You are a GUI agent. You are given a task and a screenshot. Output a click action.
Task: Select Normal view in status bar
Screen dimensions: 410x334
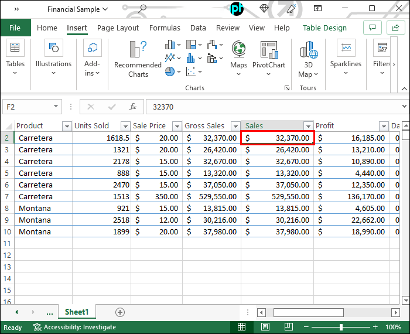coord(241,327)
